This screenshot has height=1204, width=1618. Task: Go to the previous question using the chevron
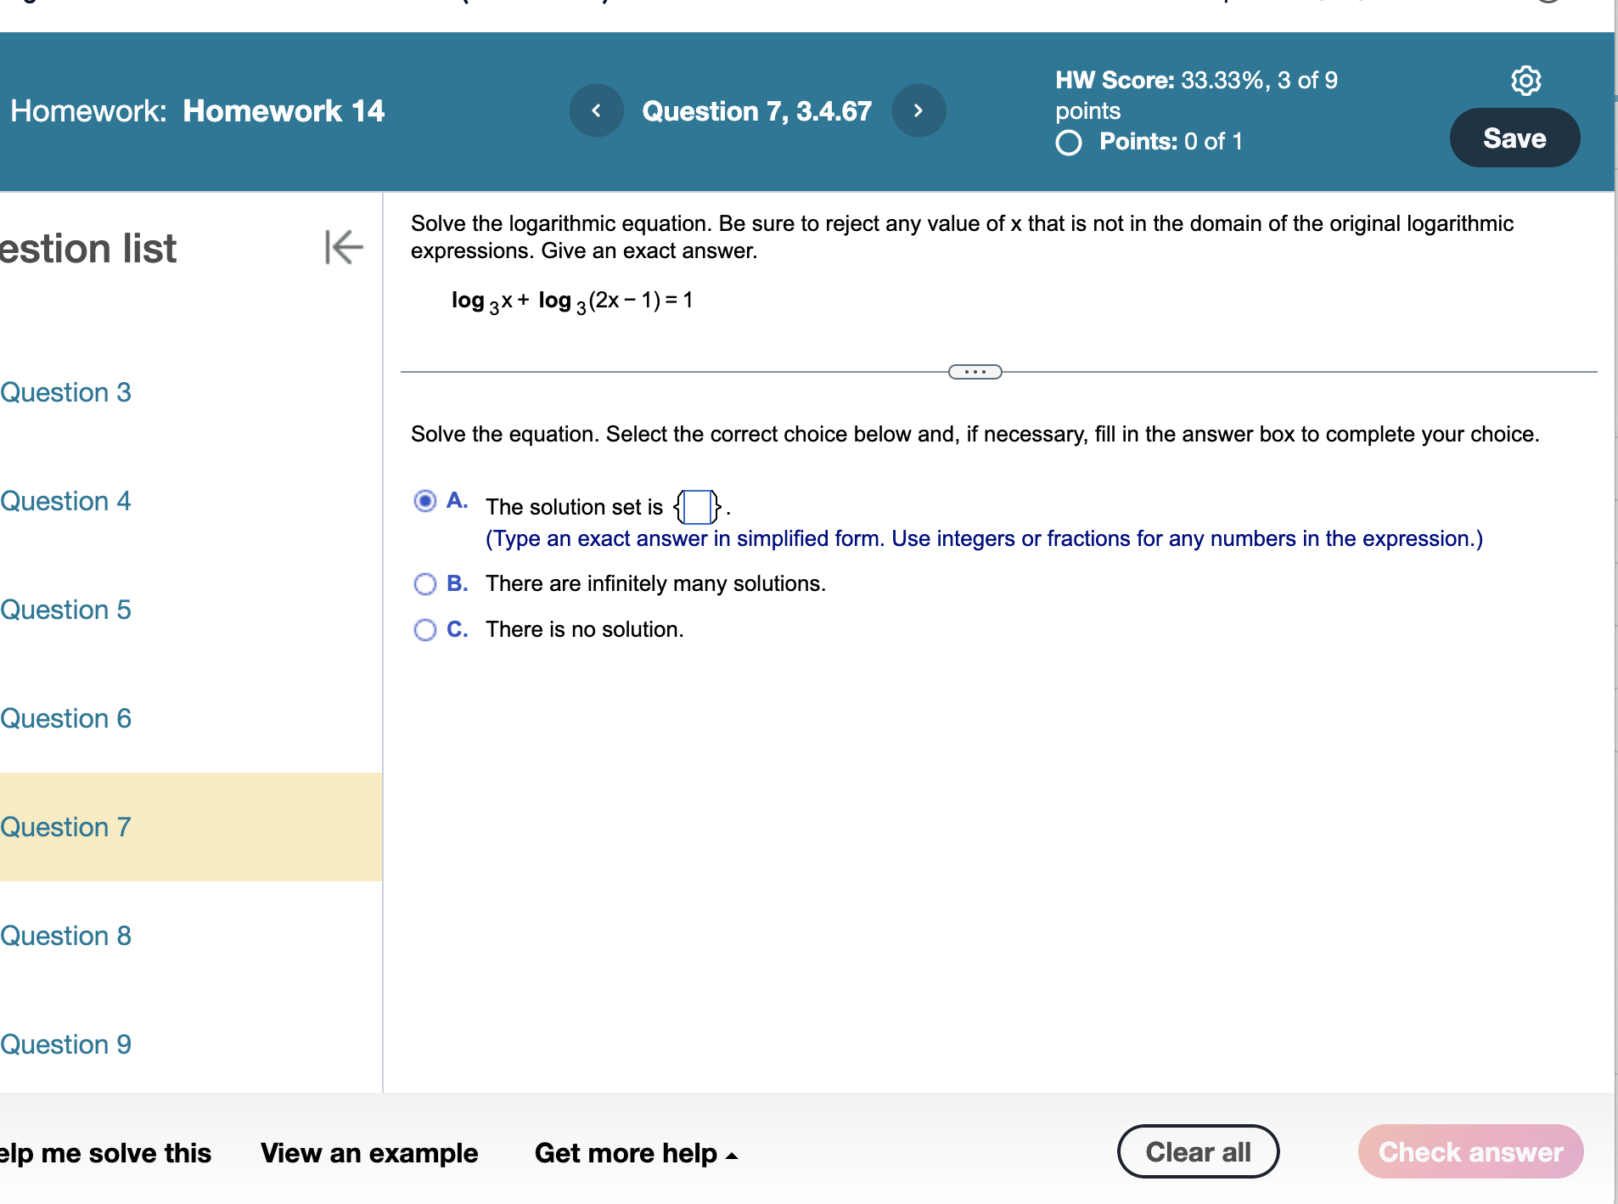597,110
